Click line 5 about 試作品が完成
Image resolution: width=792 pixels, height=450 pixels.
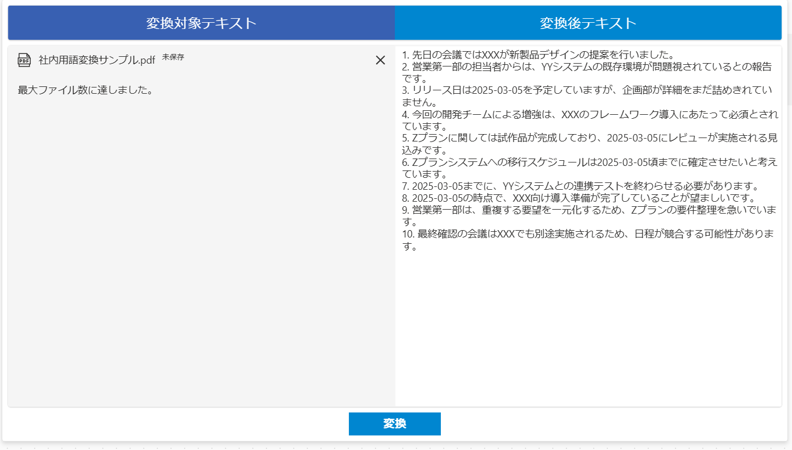[590, 144]
